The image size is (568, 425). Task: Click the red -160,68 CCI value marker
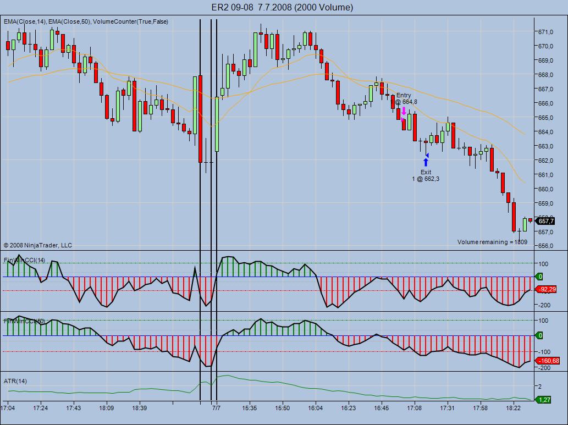point(546,361)
